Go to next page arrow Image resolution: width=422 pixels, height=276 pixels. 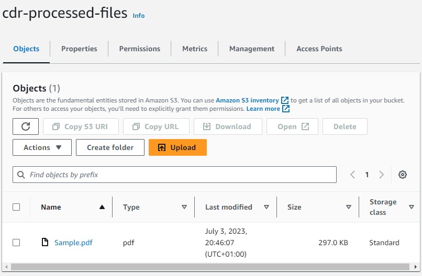pyautogui.click(x=382, y=175)
